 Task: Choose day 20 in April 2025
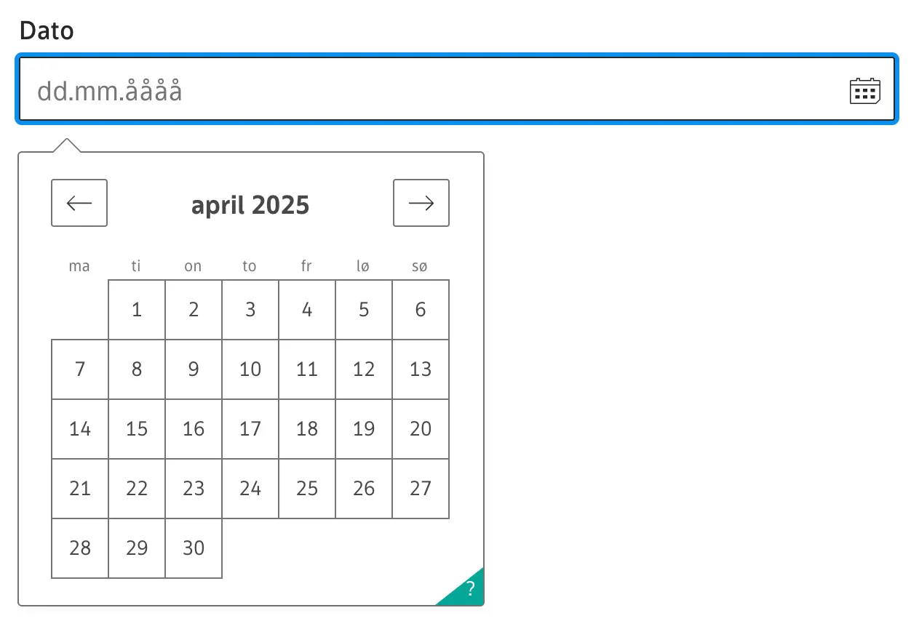pyautogui.click(x=421, y=429)
